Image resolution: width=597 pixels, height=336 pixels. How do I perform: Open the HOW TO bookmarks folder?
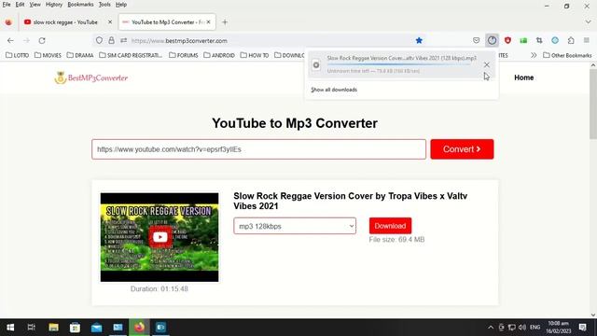pos(255,55)
